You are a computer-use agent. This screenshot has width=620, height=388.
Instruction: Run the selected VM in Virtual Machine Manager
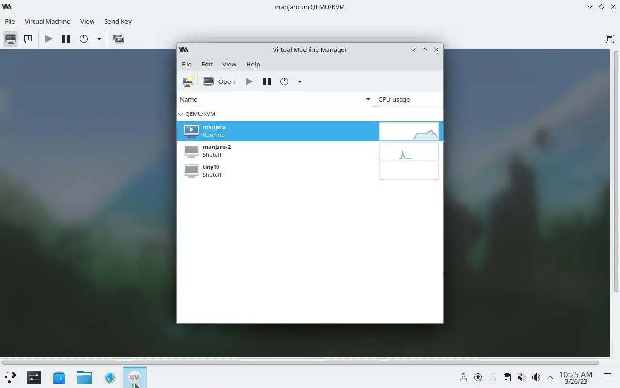tap(249, 81)
